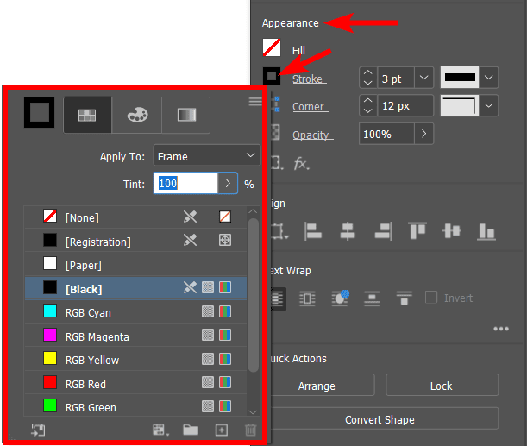
Task: Switch to the gradient tab
Action: click(185, 115)
